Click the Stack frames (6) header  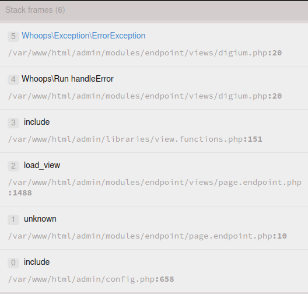(x=154, y=10)
